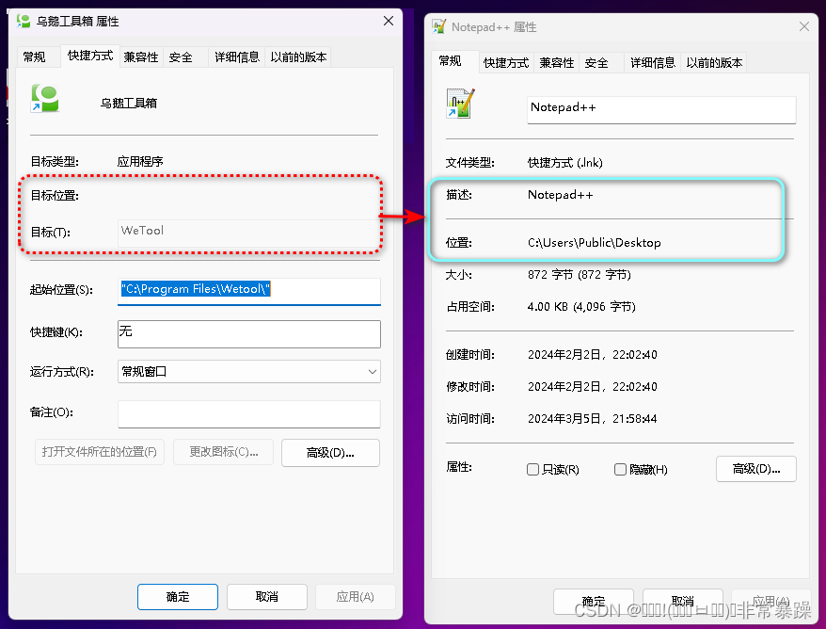This screenshot has height=629, width=826.
Task: Open 详细信息 tab in Notepad++ 属性 window
Action: (653, 63)
